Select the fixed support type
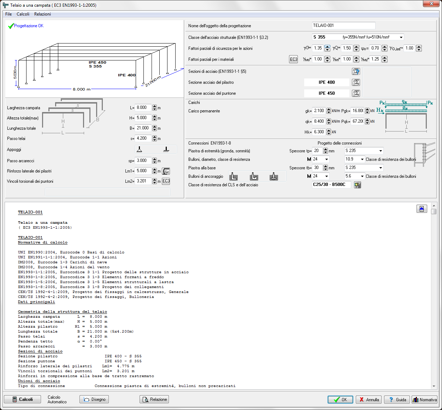The height and width of the screenshot is (410, 442). point(166,150)
